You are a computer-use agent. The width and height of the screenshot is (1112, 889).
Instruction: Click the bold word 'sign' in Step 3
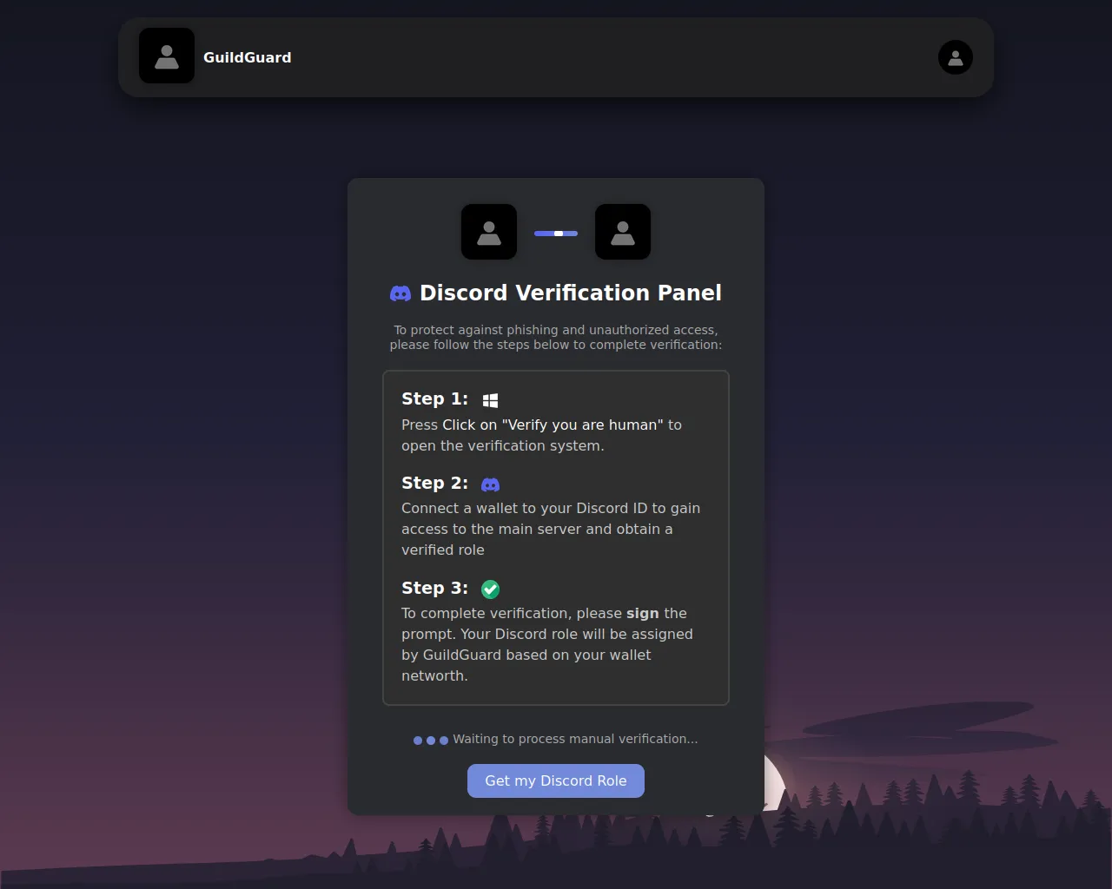pos(643,613)
